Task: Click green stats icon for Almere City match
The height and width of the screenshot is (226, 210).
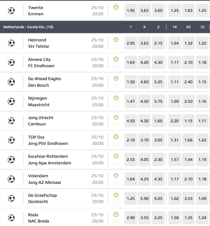Action: click(116, 59)
